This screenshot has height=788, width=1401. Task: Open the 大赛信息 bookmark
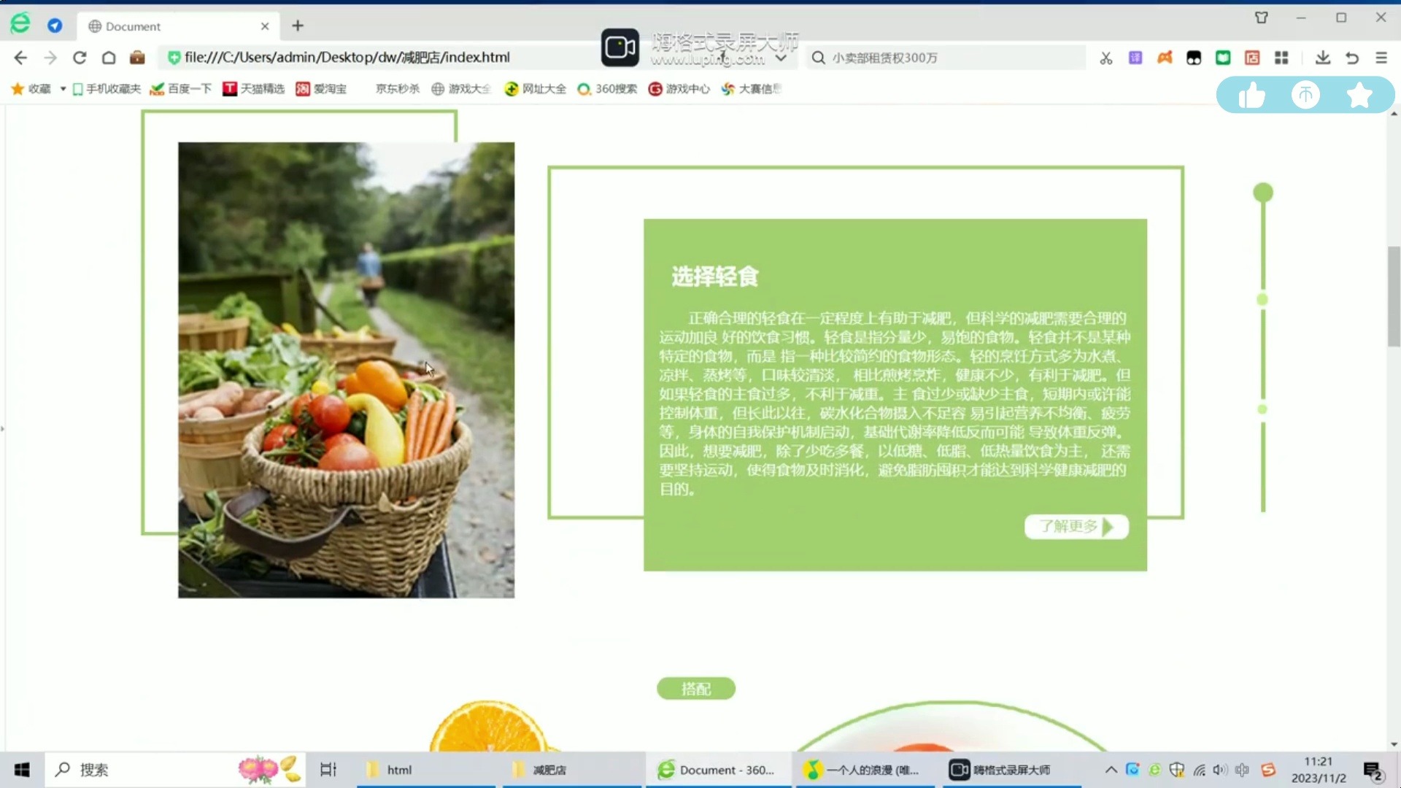click(752, 89)
